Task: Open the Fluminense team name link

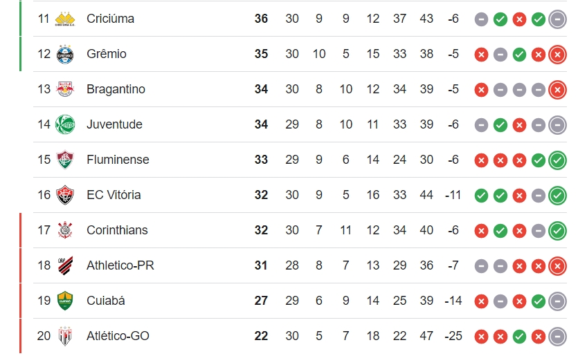Action: pos(118,160)
